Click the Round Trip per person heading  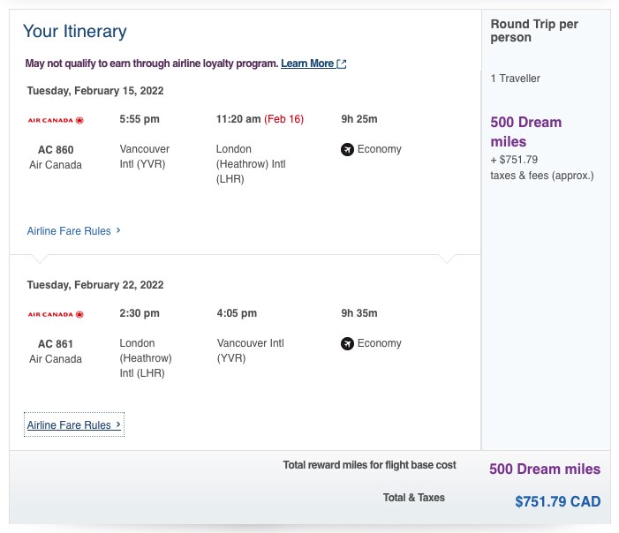pos(534,31)
